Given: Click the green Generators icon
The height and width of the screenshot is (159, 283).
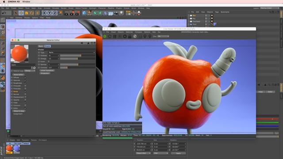Looking at the screenshot, I should (95, 13).
